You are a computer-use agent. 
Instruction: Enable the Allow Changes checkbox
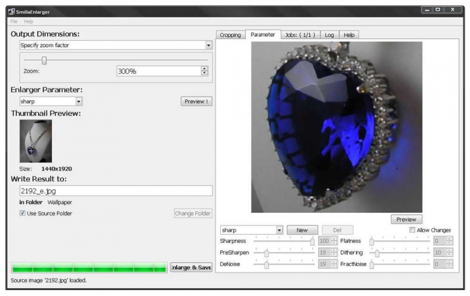412,230
